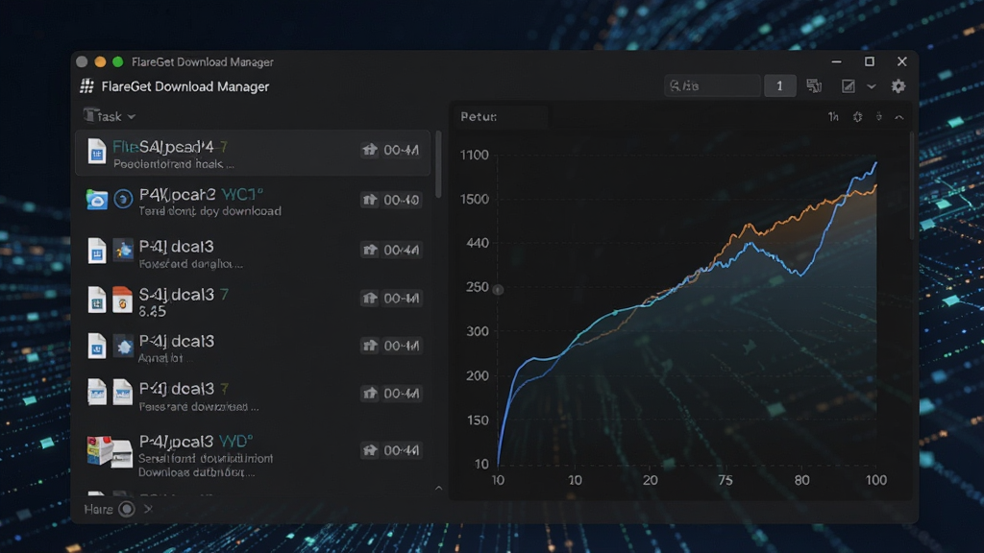Click the arrow icon on P4Jpcal3 WD row

[370, 450]
